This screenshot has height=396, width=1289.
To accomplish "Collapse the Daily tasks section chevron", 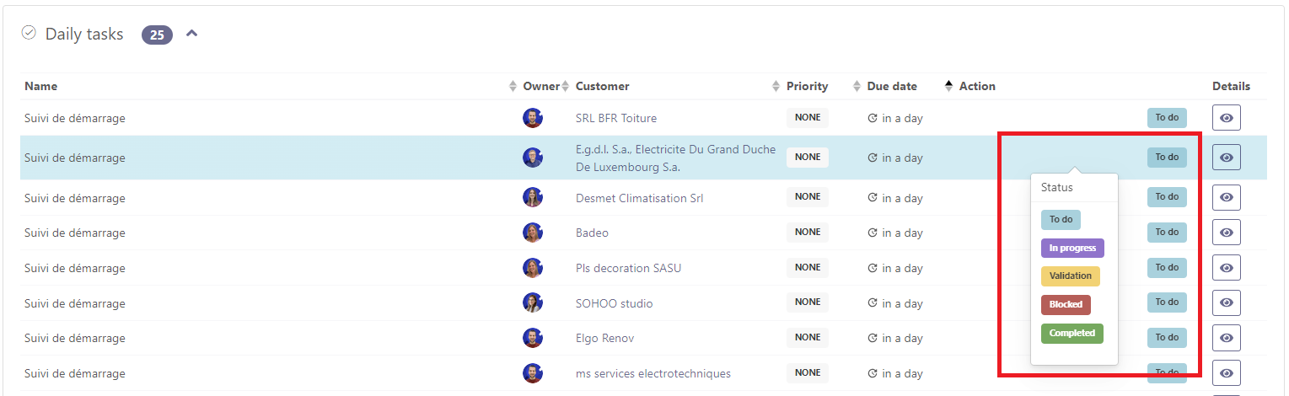I will click(191, 35).
